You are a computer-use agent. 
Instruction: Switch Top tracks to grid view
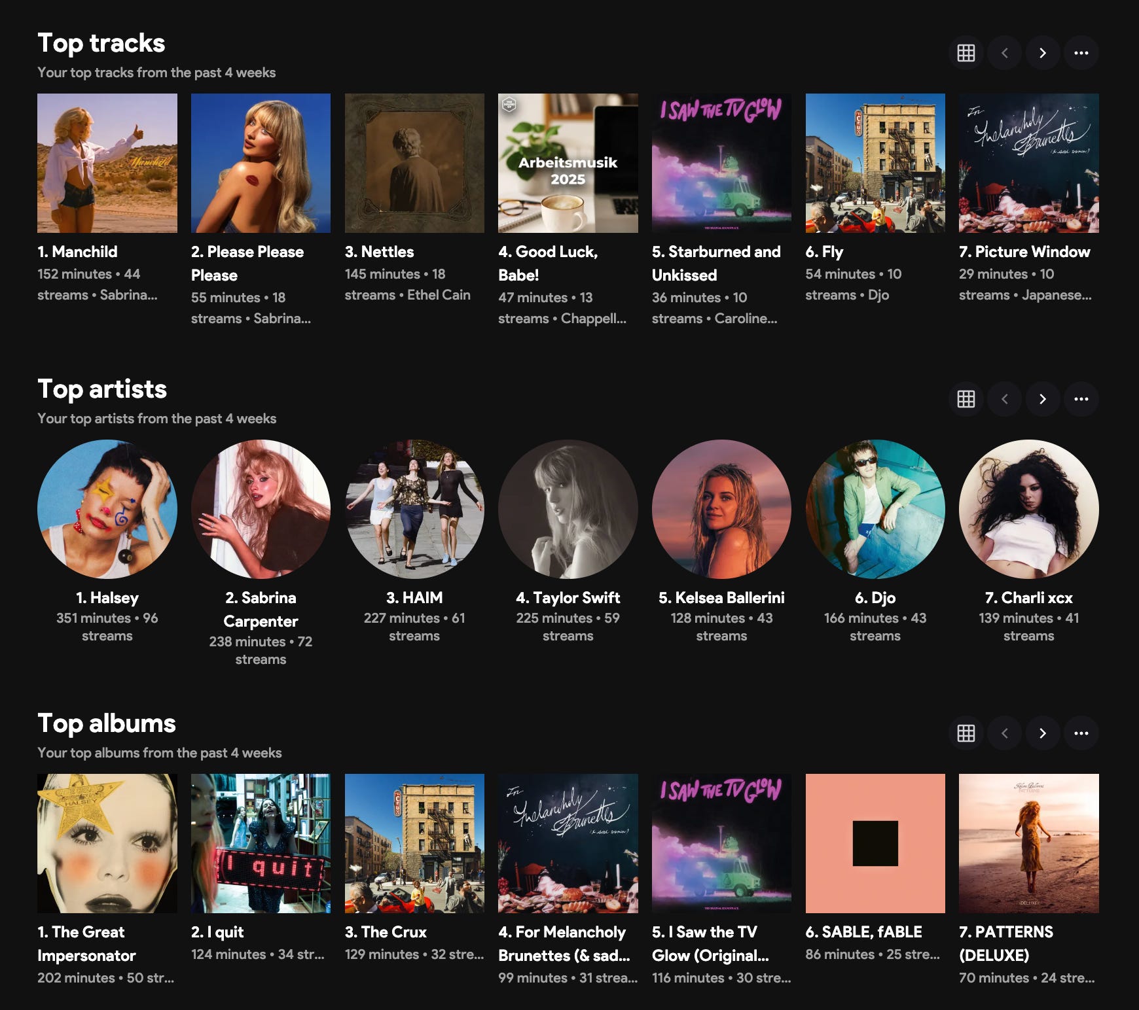tap(966, 53)
